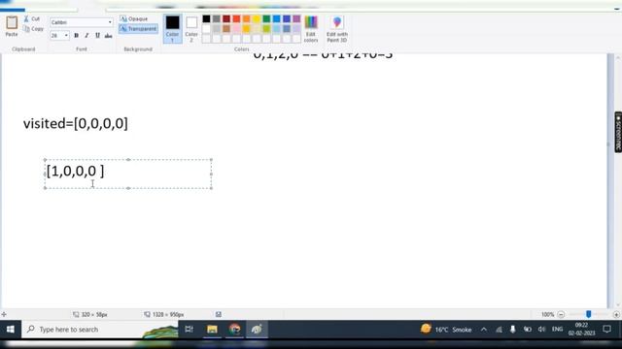This screenshot has width=622, height=349.
Task: Click the zoom out minus button
Action: click(561, 314)
